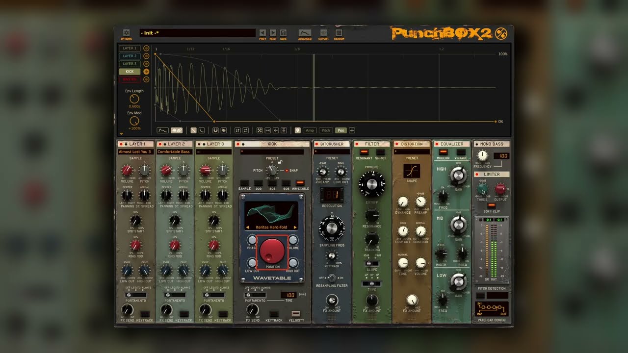This screenshot has width=628, height=353.
Task: Click the waveform icon beside Layer 2
Action: pyautogui.click(x=146, y=56)
